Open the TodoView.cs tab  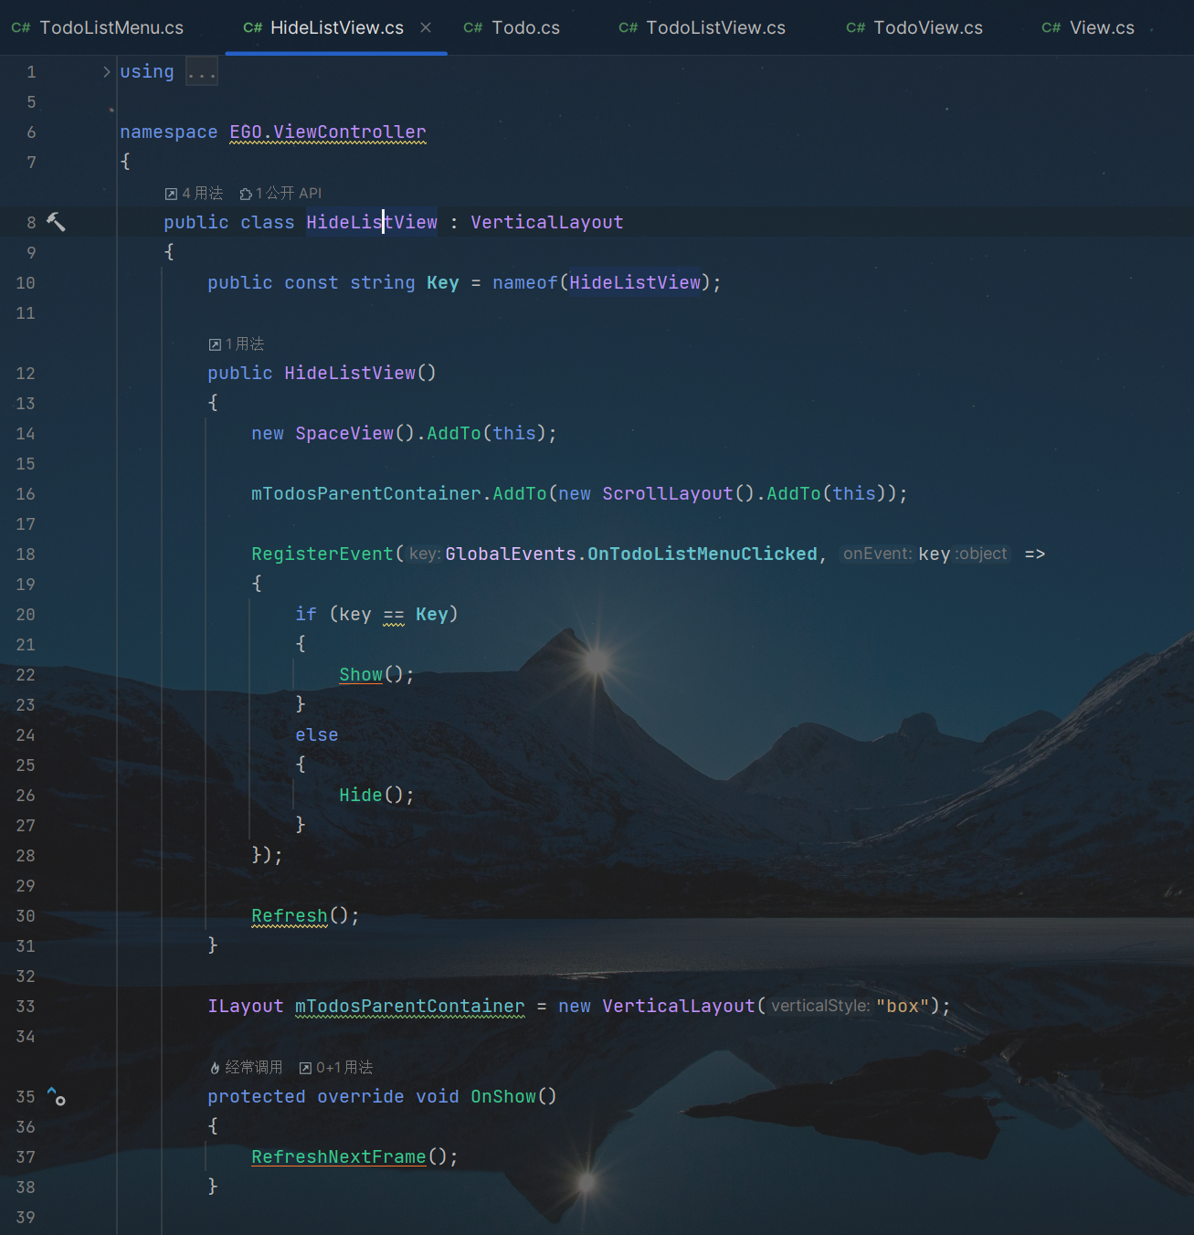(914, 28)
